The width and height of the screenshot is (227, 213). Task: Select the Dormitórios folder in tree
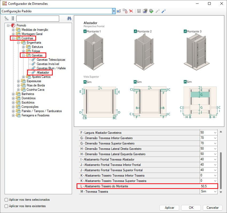(29, 98)
